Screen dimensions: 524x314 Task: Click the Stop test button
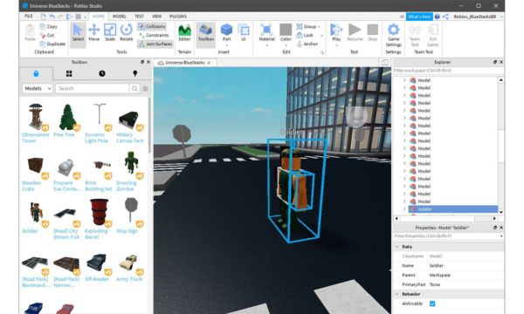click(372, 32)
